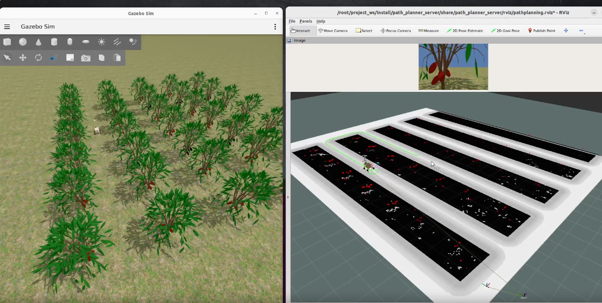This screenshot has height=303, width=602.
Task: Insert a box shape in Gazebo
Action: [x=7, y=42]
